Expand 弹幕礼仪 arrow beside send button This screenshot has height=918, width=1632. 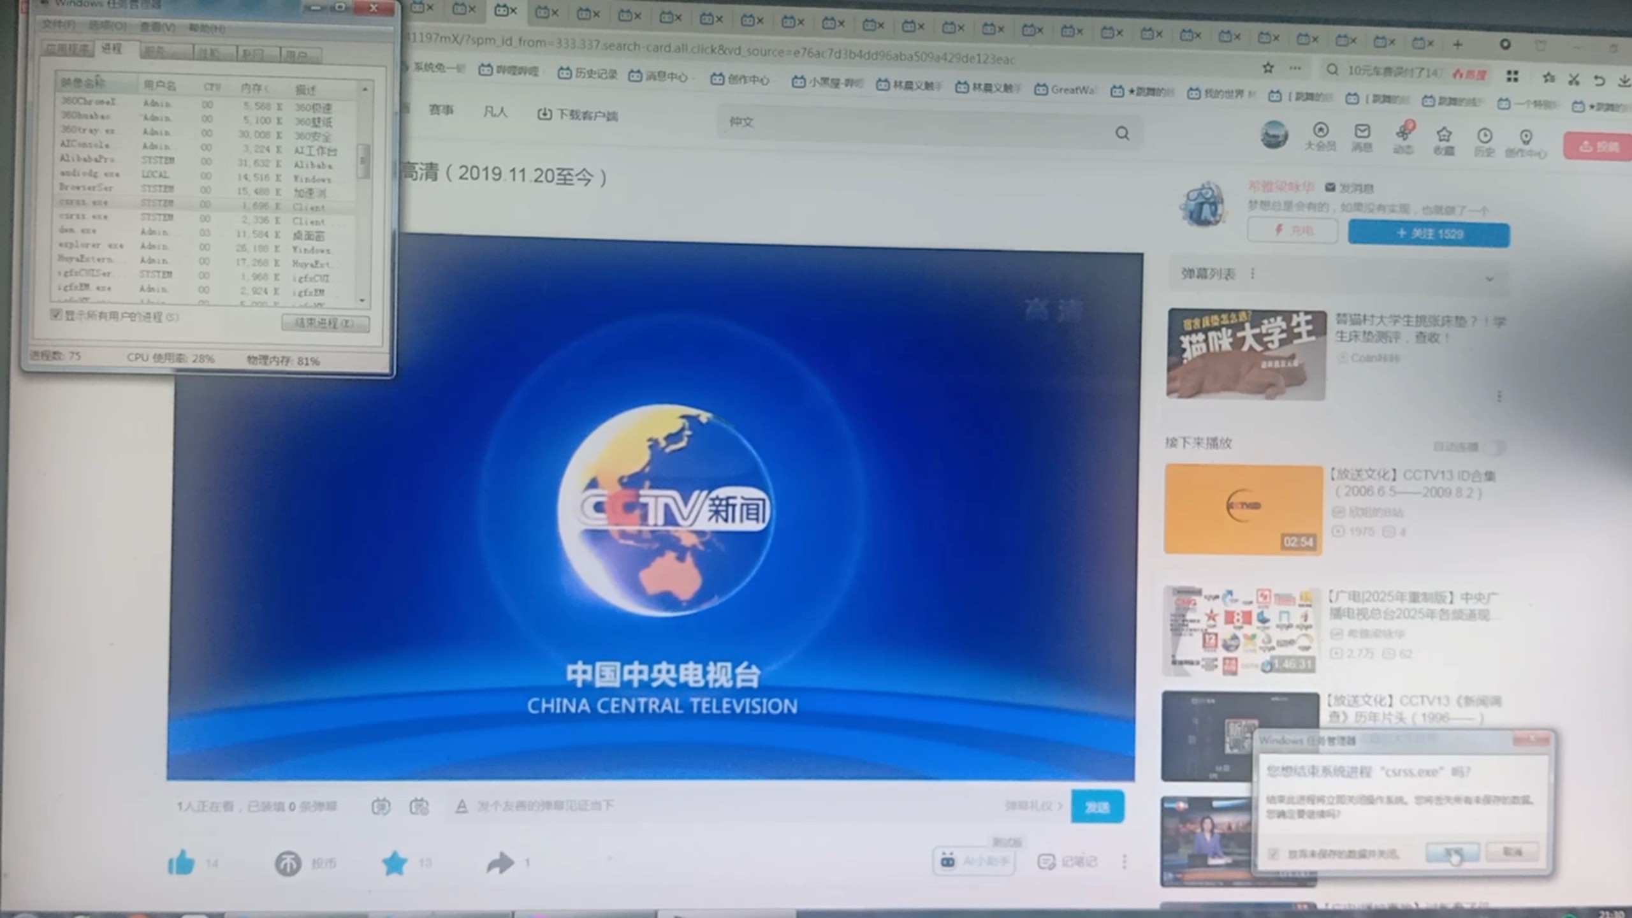1060,806
